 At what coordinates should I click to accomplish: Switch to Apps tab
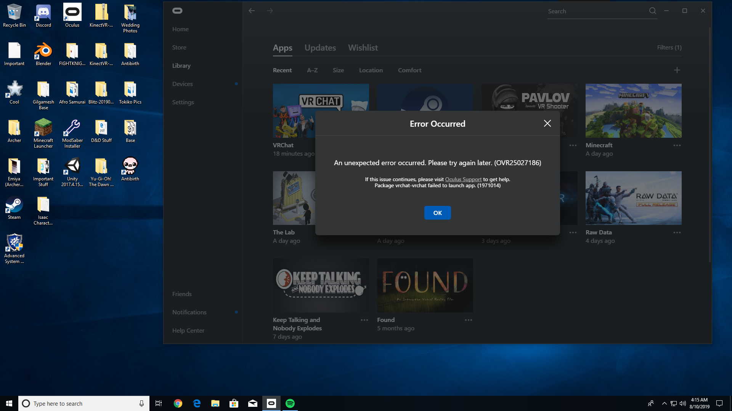click(x=283, y=48)
